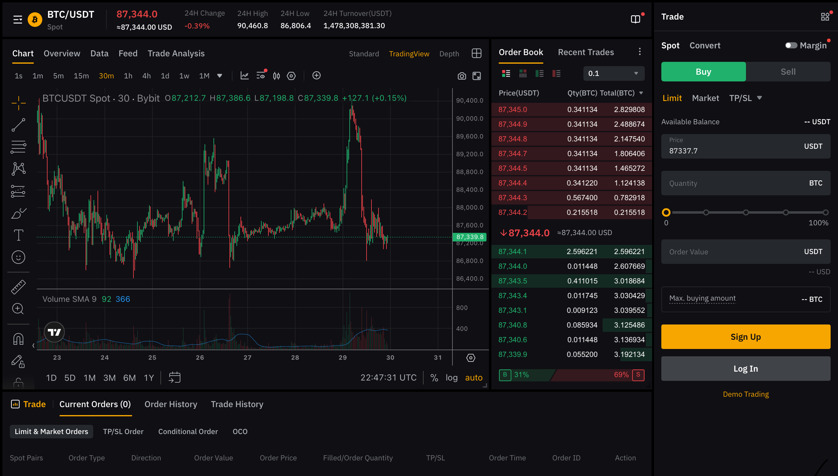Image resolution: width=838 pixels, height=476 pixels.
Task: Open the chart indicators menu
Action: coord(244,76)
